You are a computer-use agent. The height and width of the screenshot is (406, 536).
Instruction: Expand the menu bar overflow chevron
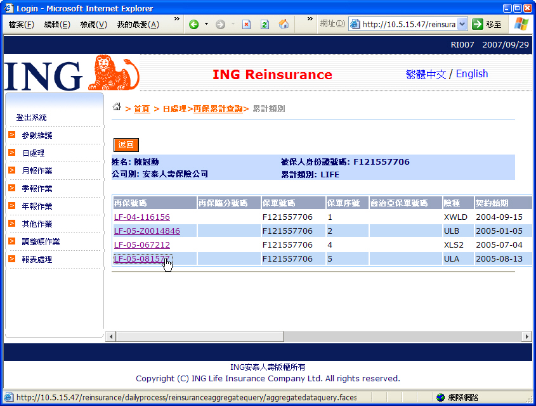pyautogui.click(x=177, y=19)
